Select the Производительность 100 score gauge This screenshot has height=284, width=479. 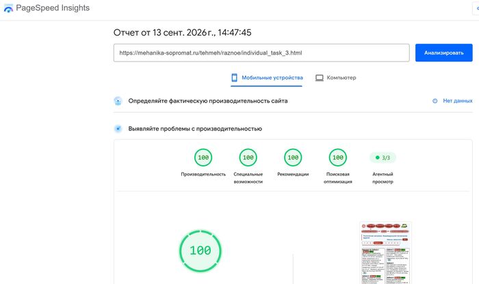(203, 158)
